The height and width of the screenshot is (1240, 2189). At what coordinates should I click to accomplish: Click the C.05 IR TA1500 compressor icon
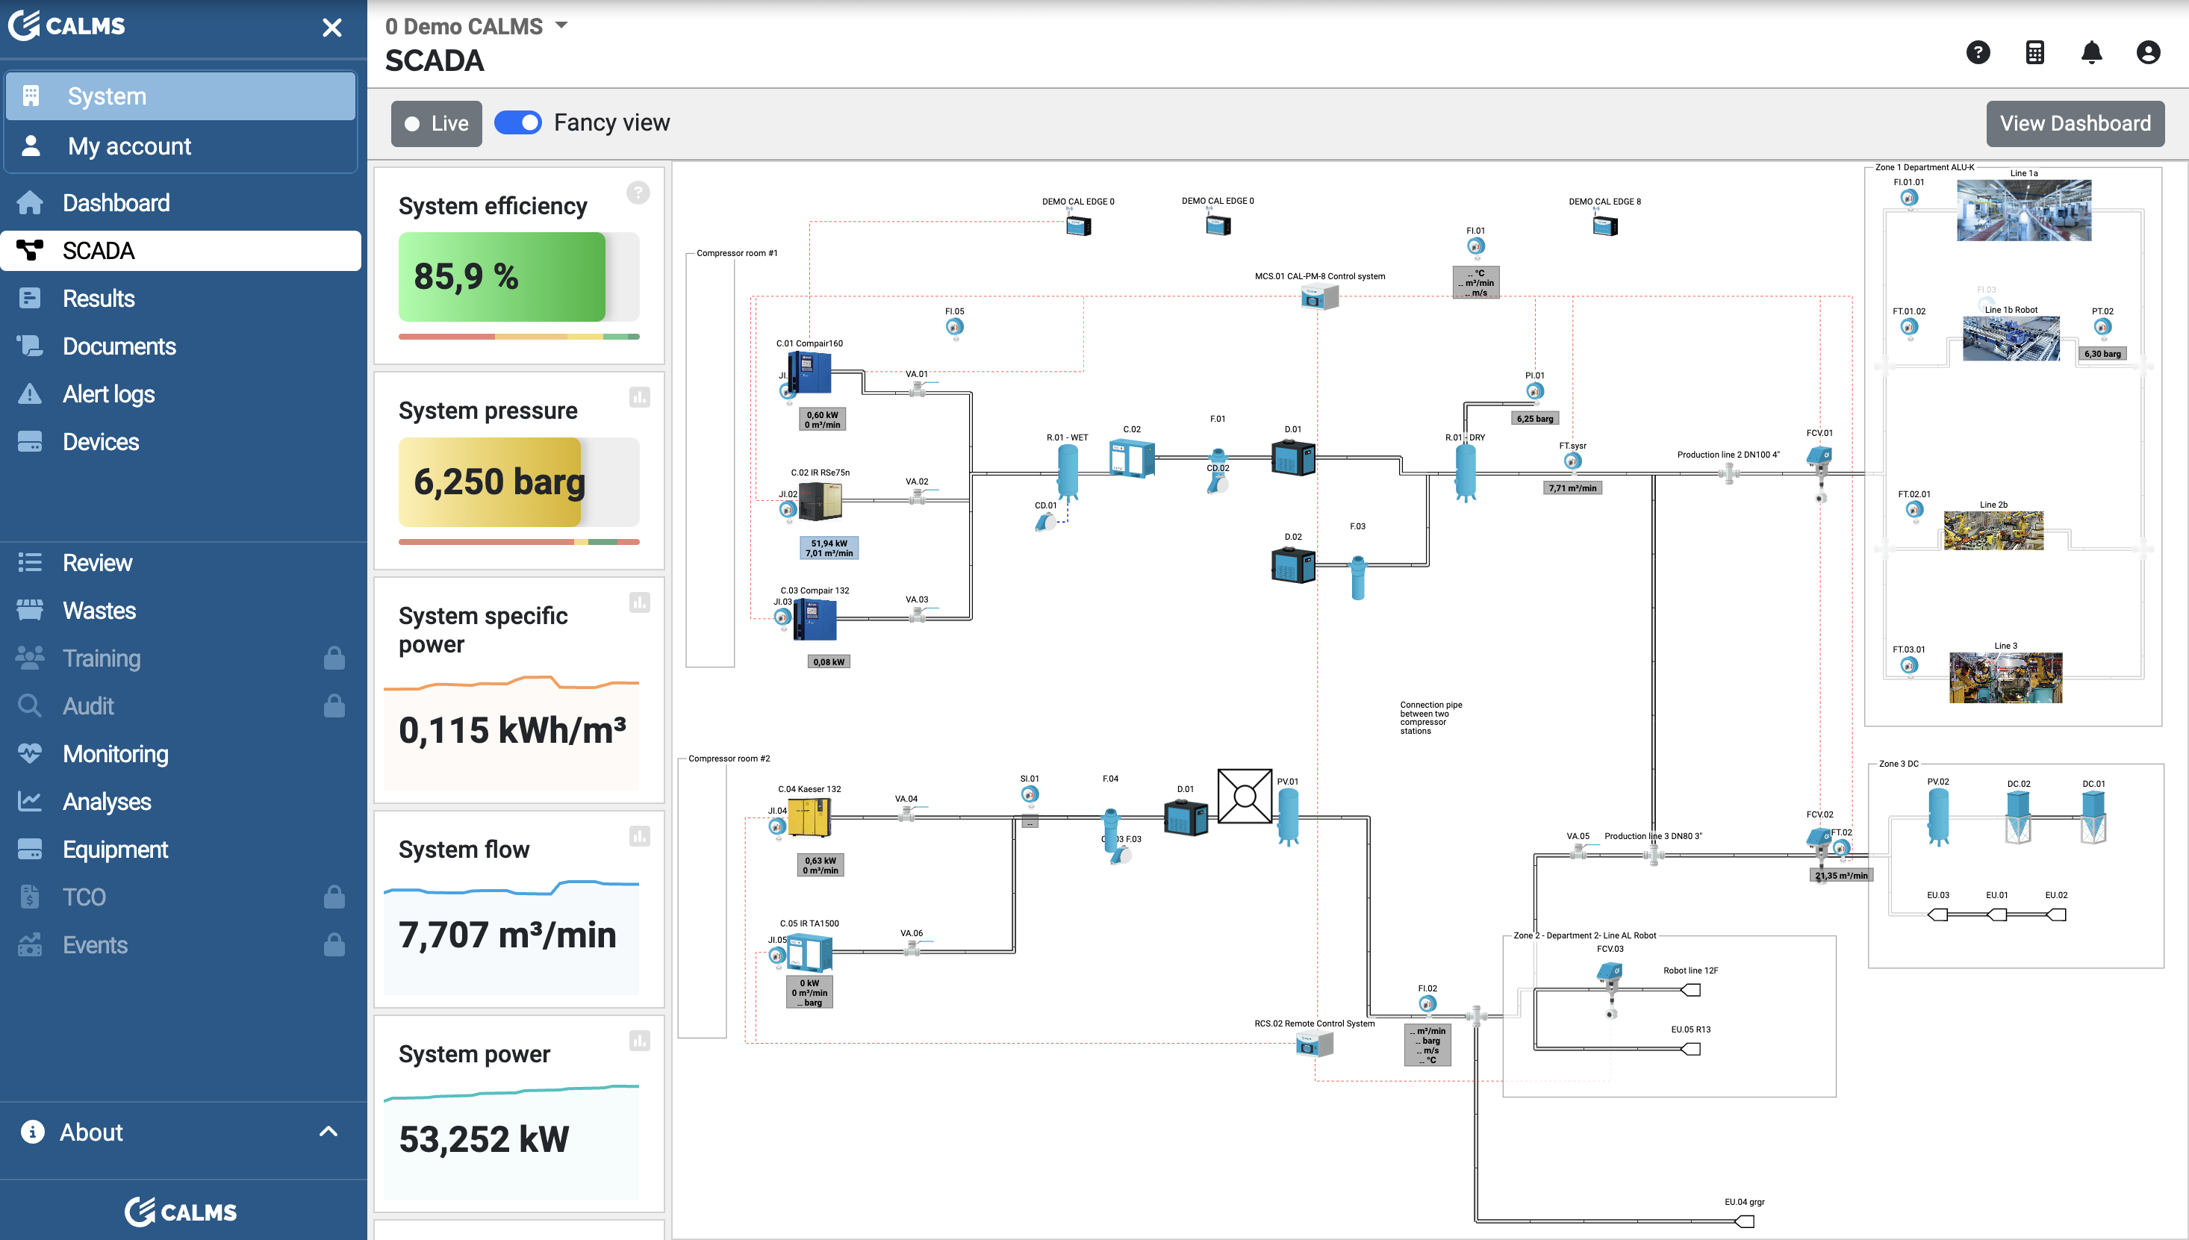click(809, 952)
